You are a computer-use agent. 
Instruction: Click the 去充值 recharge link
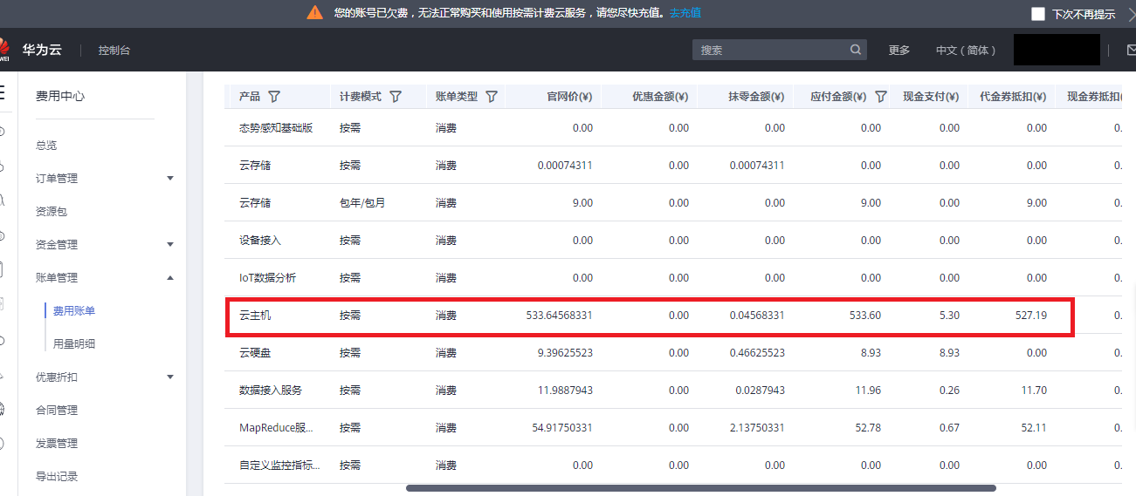(x=685, y=13)
